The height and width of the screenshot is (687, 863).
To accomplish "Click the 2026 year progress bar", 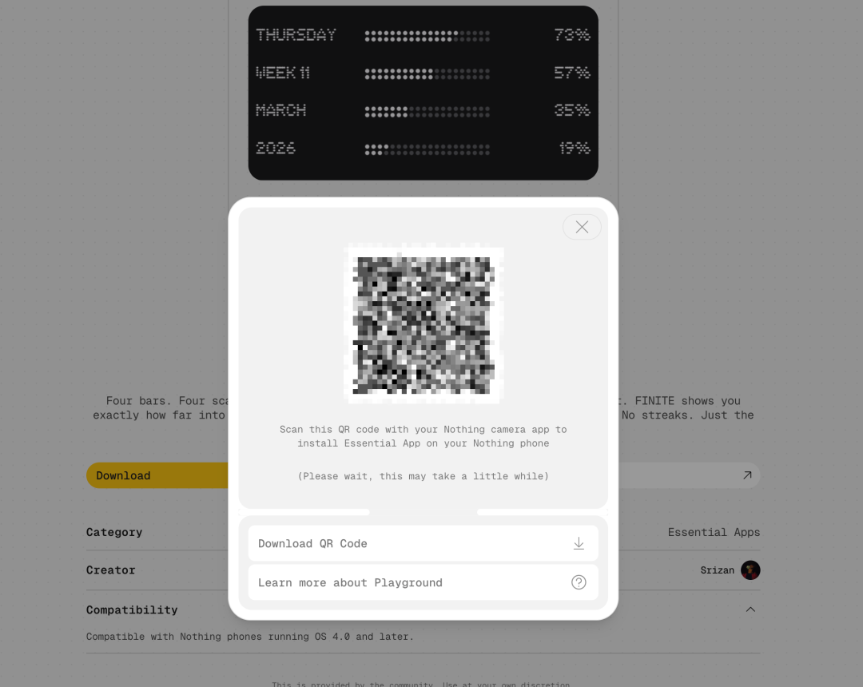I will (427, 149).
